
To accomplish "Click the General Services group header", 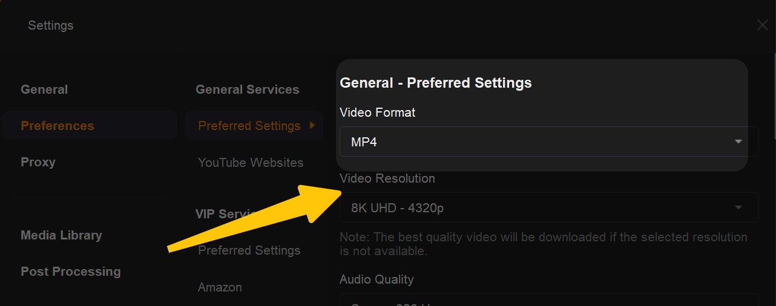I will click(x=247, y=90).
